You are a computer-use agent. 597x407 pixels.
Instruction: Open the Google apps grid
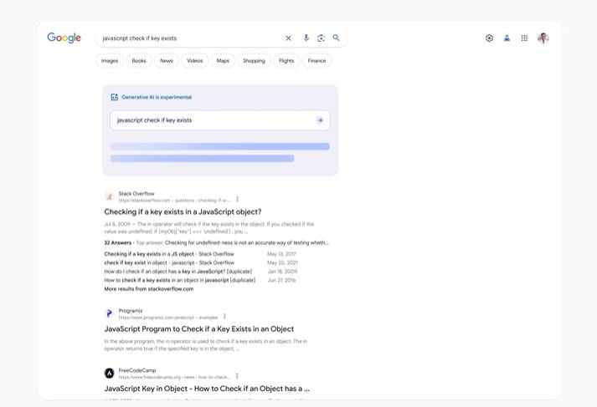click(x=524, y=38)
